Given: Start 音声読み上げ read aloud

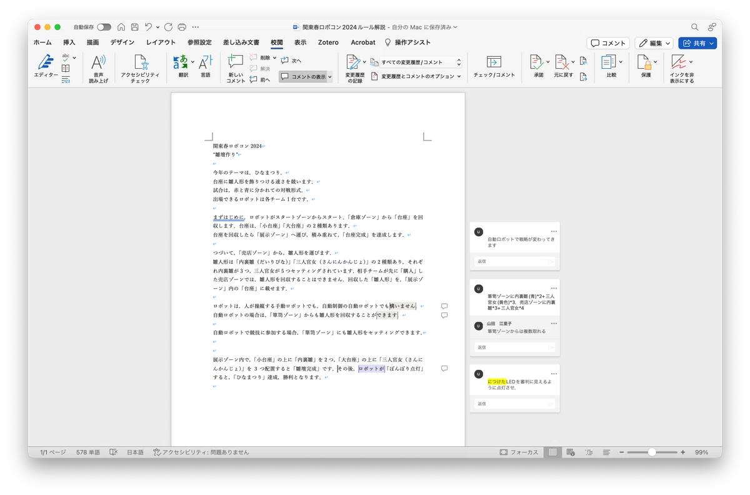Looking at the screenshot, I should (x=99, y=69).
